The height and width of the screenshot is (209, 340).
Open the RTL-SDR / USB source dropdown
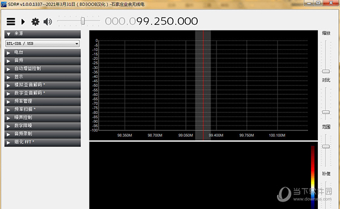point(42,43)
